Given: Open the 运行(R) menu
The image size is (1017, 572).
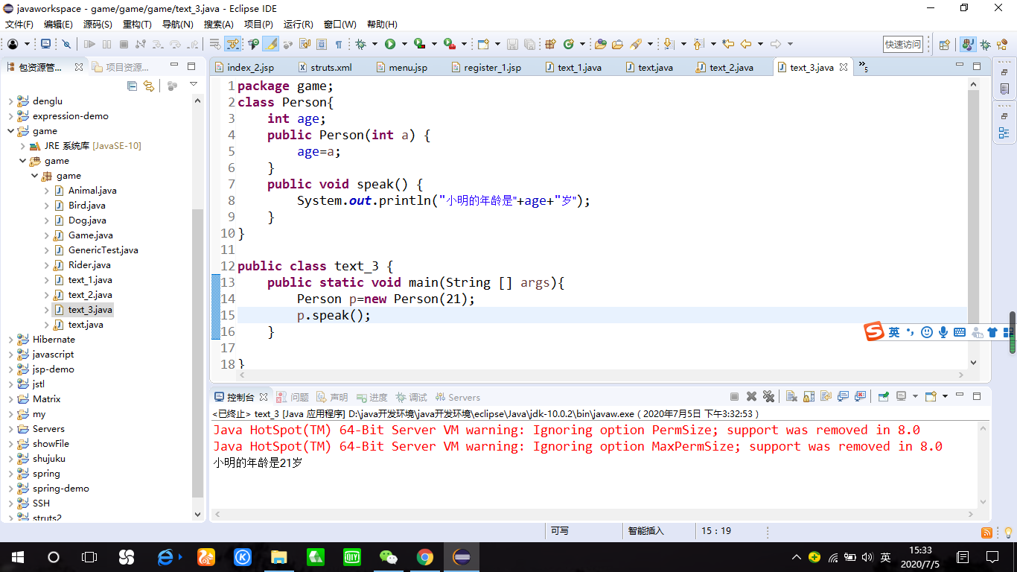Looking at the screenshot, I should [298, 25].
